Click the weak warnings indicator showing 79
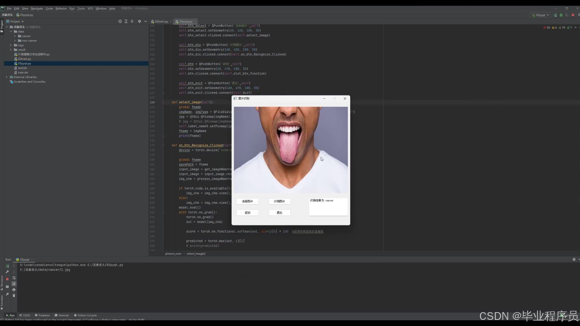This screenshot has width=580, height=326. click(562, 27)
